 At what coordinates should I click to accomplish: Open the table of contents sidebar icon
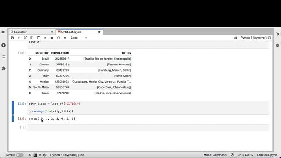coord(4,57)
